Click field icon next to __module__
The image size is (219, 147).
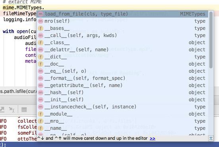point(41,114)
